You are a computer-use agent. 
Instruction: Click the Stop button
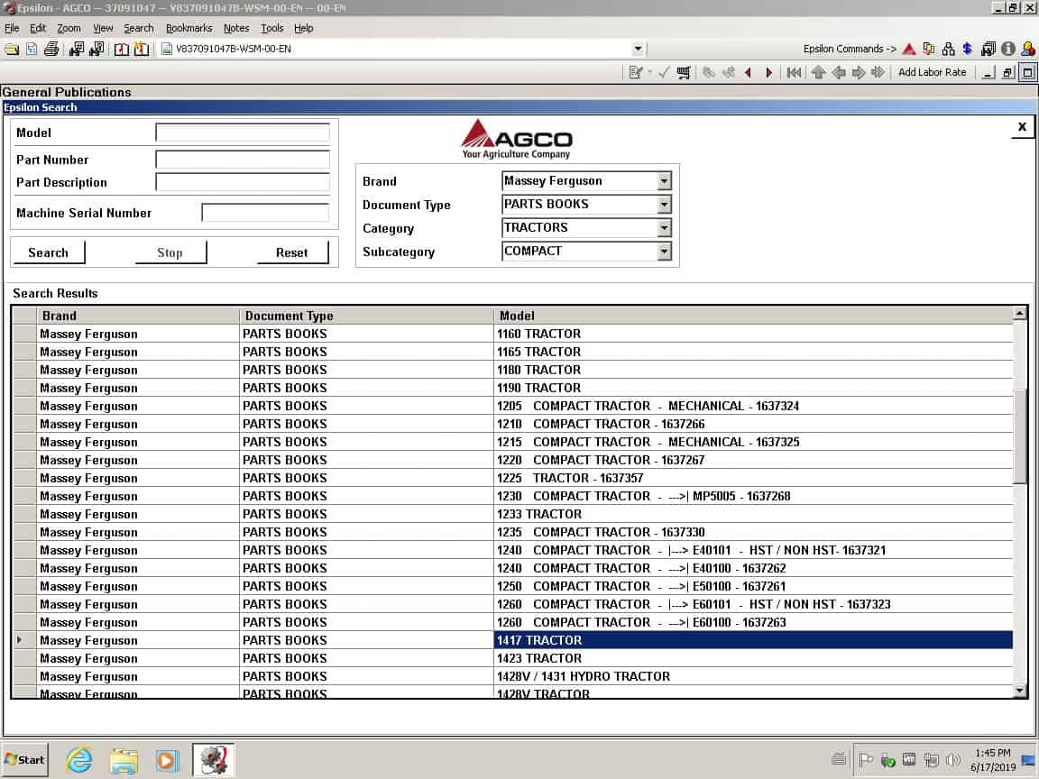pyautogui.click(x=170, y=252)
